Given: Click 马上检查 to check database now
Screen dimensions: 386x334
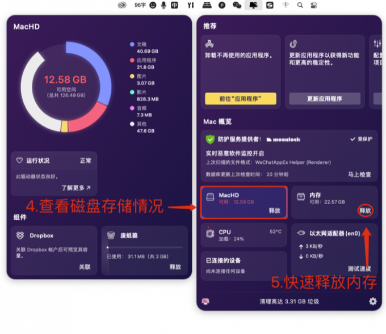Looking at the screenshot, I should coord(359,175).
